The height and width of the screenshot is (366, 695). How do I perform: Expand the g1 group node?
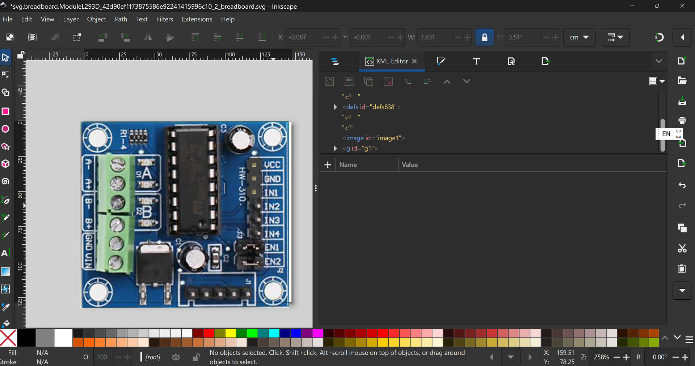(x=335, y=149)
